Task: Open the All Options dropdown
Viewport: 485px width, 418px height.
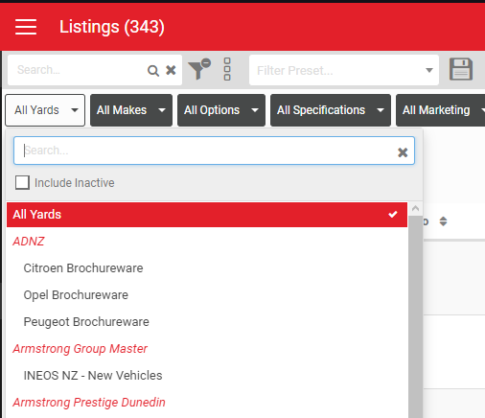Action: pyautogui.click(x=221, y=110)
